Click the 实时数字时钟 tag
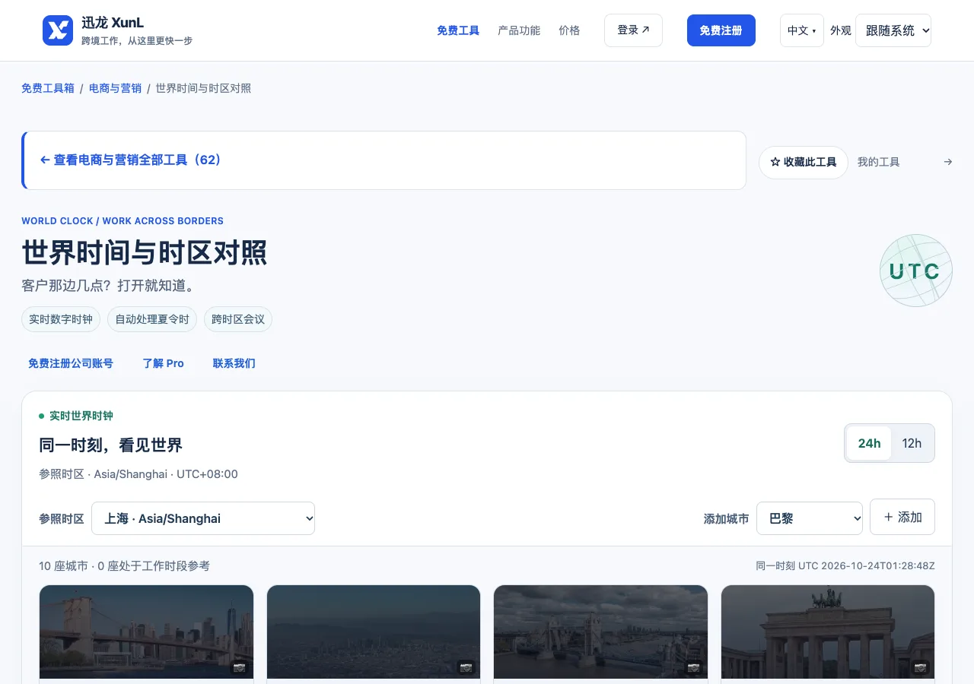Image resolution: width=974 pixels, height=684 pixels. click(x=61, y=319)
